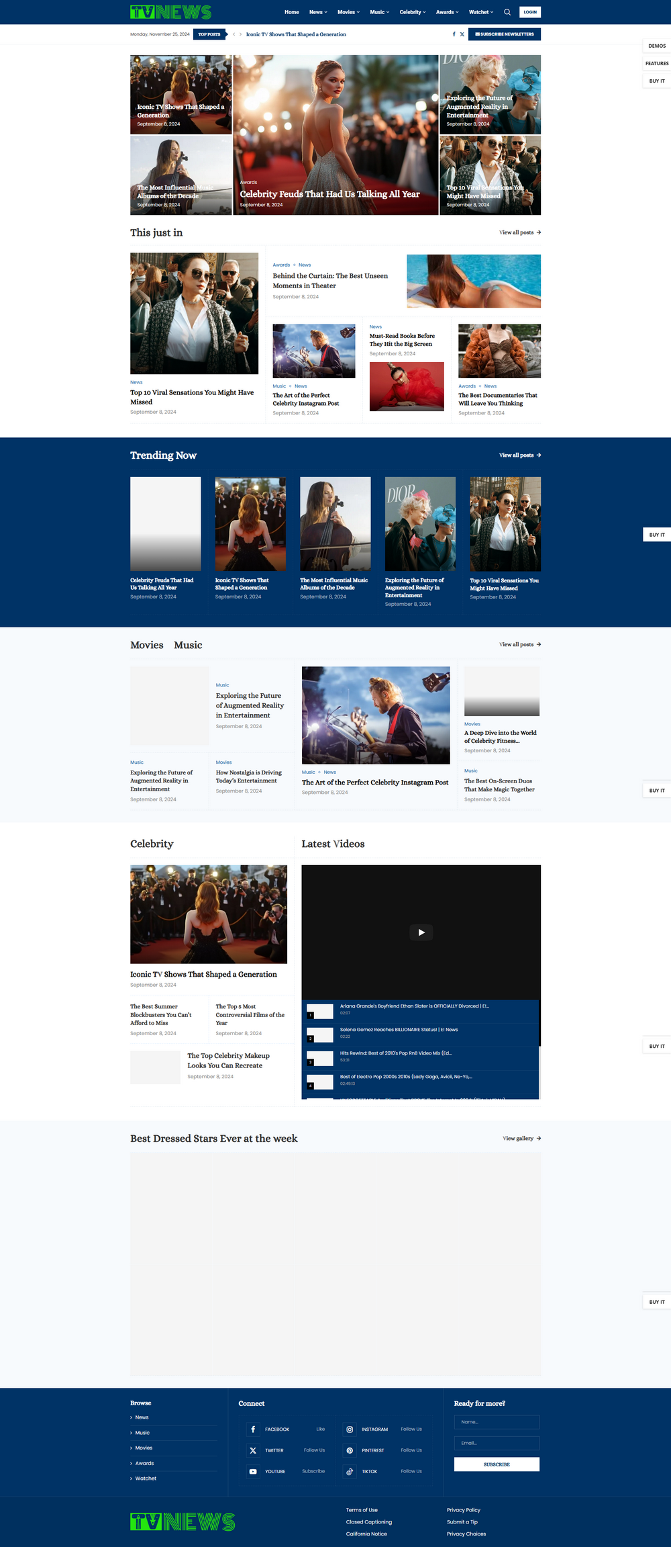Click the TVNEWS logo in header

[171, 12]
